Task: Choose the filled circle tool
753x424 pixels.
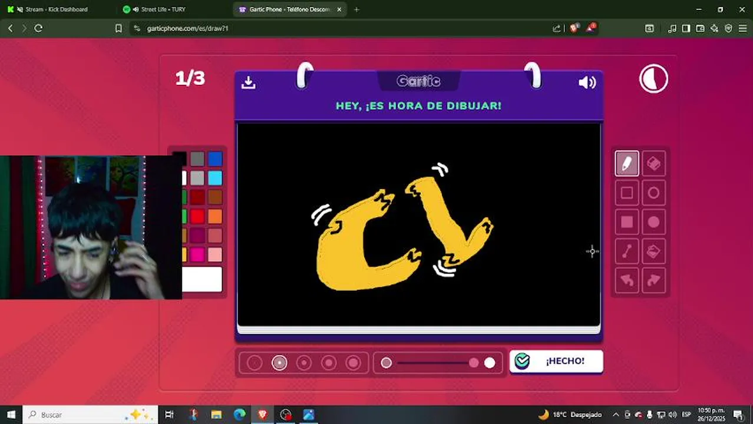Action: pos(653,222)
